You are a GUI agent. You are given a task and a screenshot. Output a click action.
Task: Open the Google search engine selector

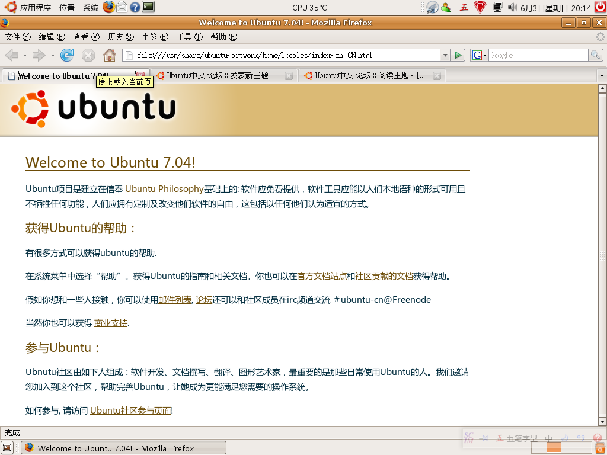479,55
